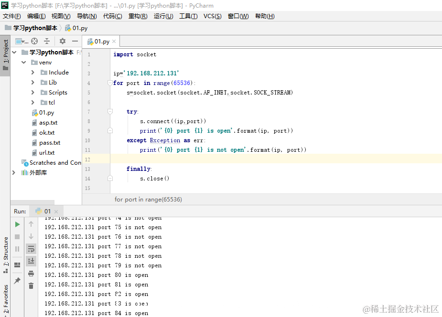This screenshot has width=442, height=317.
Task: Expand the tcl folder
Action: click(32, 103)
